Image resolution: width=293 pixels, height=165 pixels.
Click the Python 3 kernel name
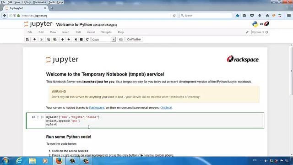[x=258, y=32]
